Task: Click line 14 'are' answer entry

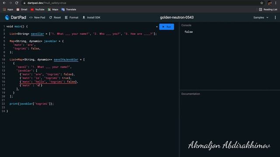Action: (x=47, y=74)
